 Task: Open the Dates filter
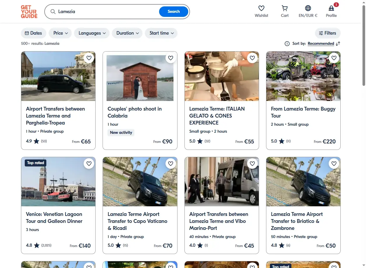34,33
